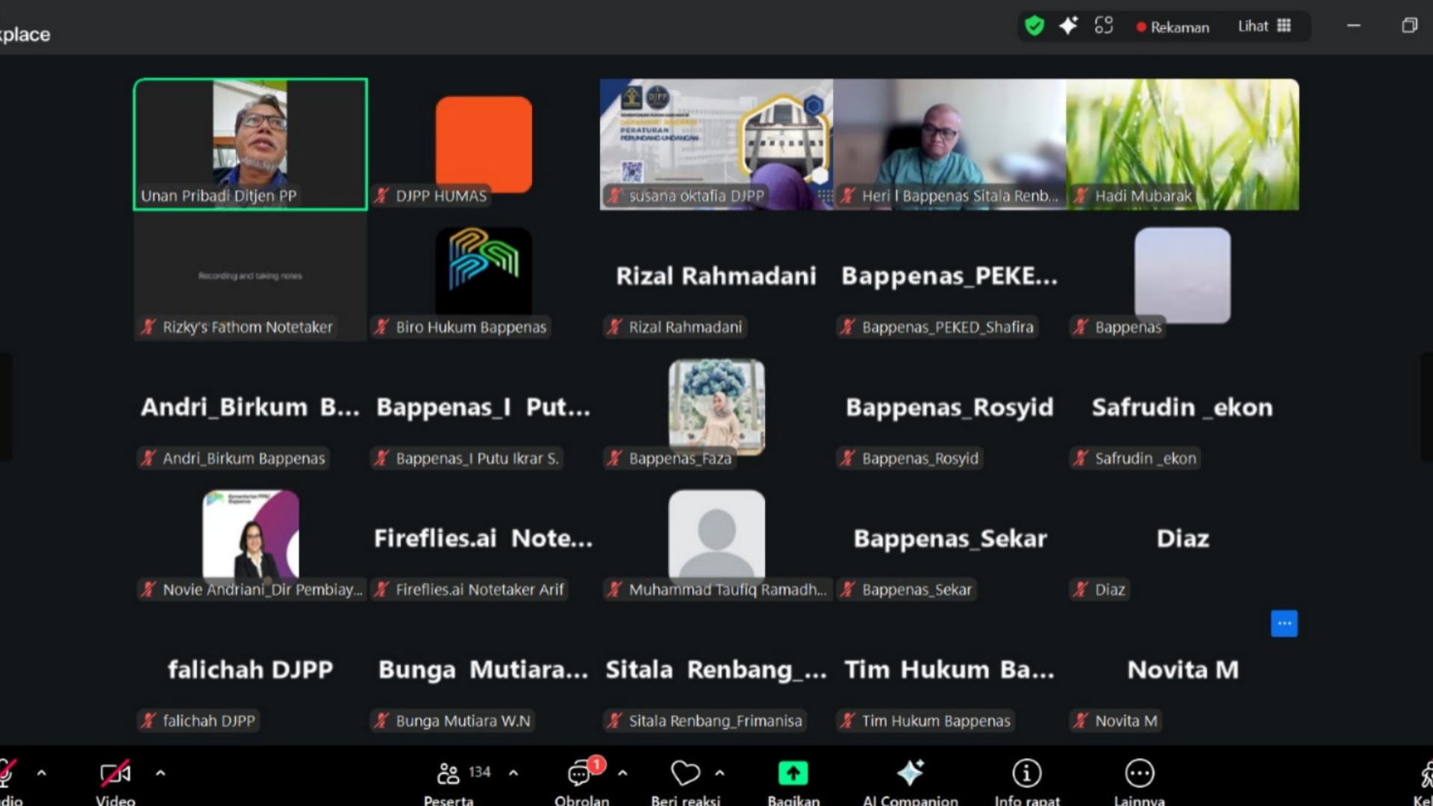Expand the chat options chevron
1433x806 pixels.
[622, 773]
